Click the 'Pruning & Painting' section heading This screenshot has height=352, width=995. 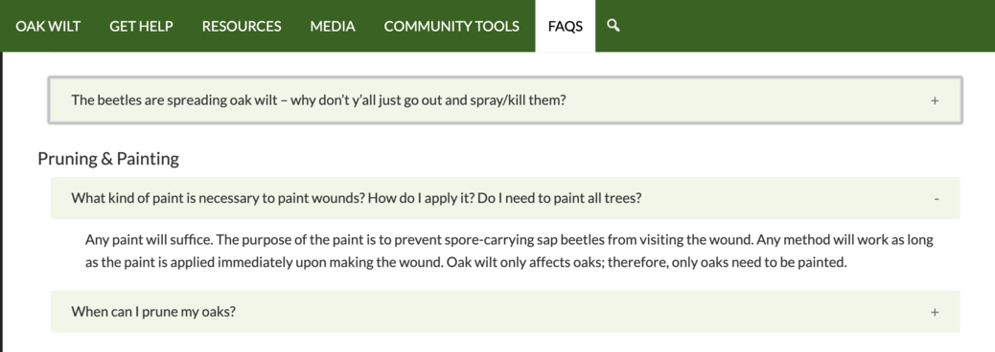point(108,158)
